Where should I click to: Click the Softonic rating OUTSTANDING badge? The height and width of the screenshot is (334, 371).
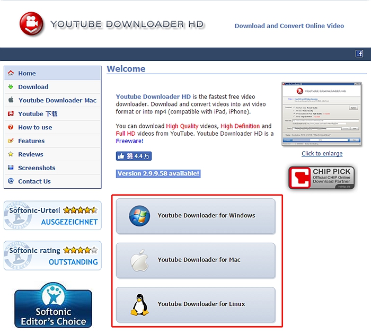click(52, 256)
